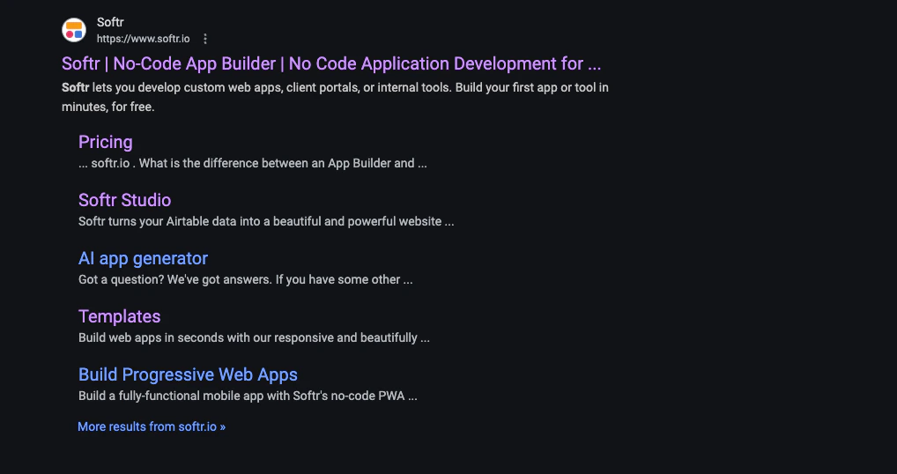897x474 pixels.
Task: Click the snippet 'What is the difference between an App Builder'
Action: (x=253, y=164)
